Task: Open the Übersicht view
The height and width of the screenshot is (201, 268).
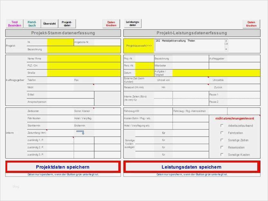Action: pos(50,23)
